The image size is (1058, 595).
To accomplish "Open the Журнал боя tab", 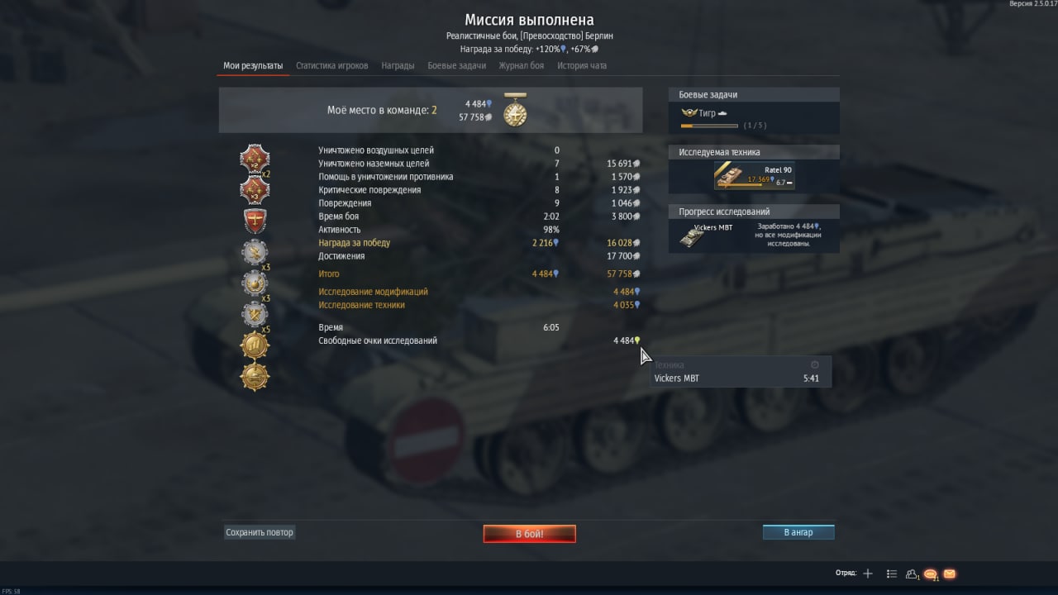I will pos(522,66).
